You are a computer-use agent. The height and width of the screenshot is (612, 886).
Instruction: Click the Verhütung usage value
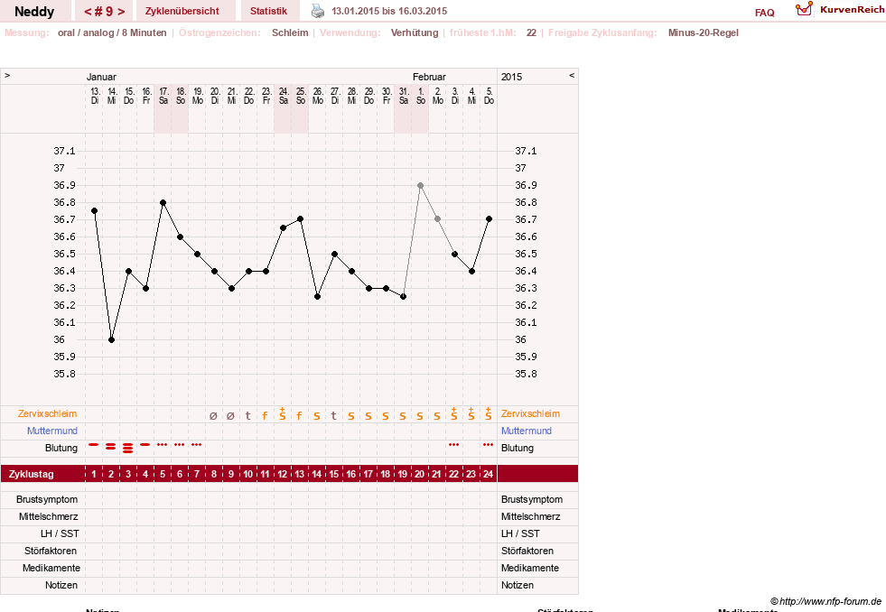pos(415,32)
